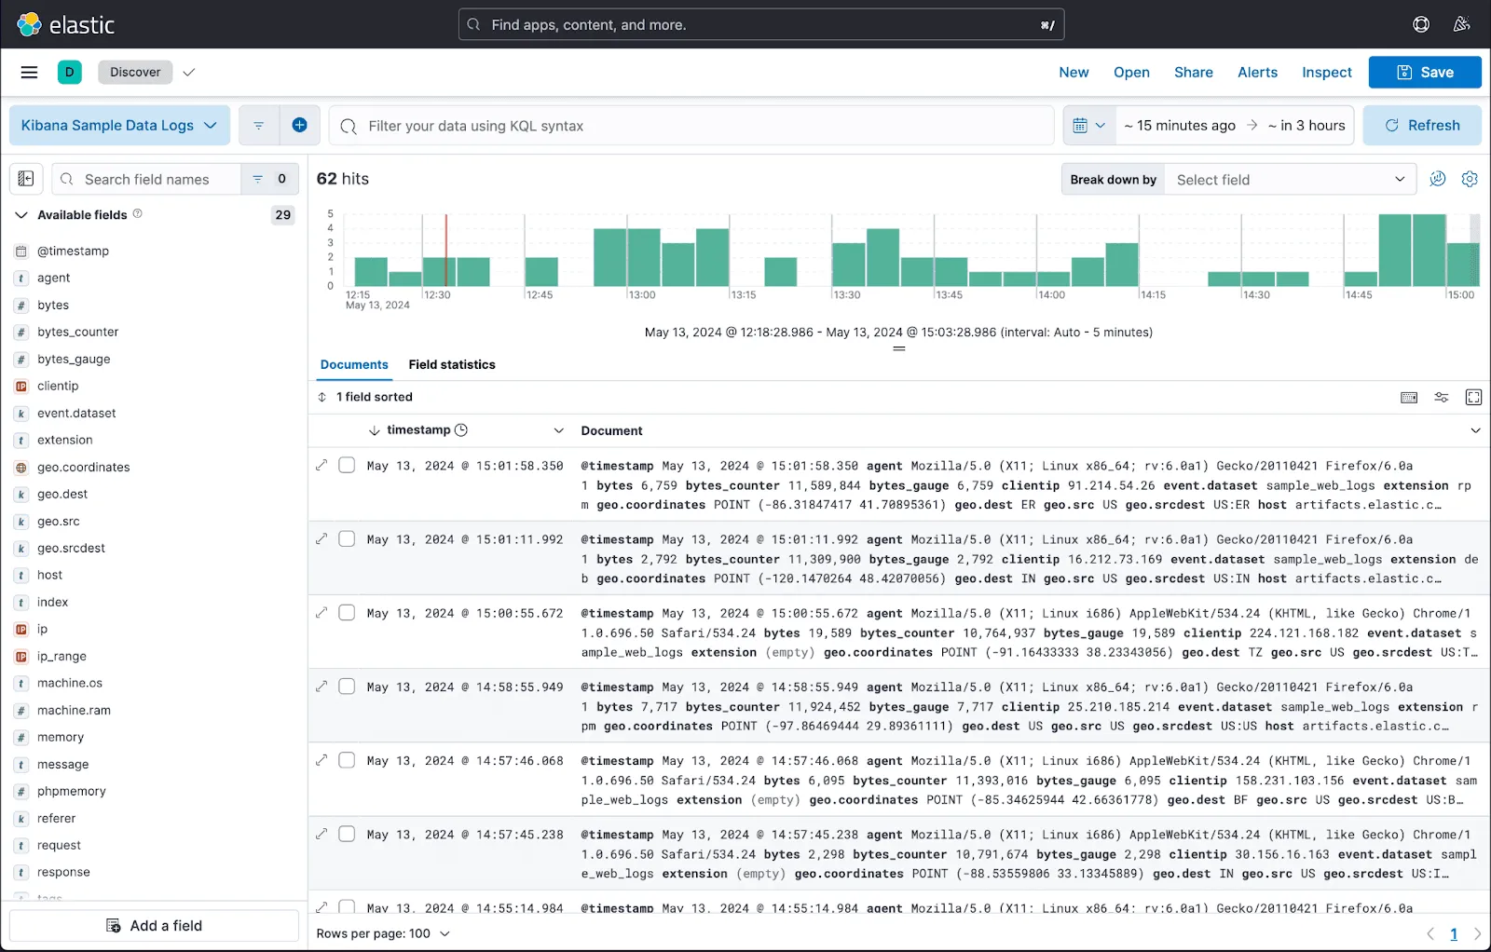Select checkbox for the 15:01:58.350 row

pyautogui.click(x=347, y=465)
